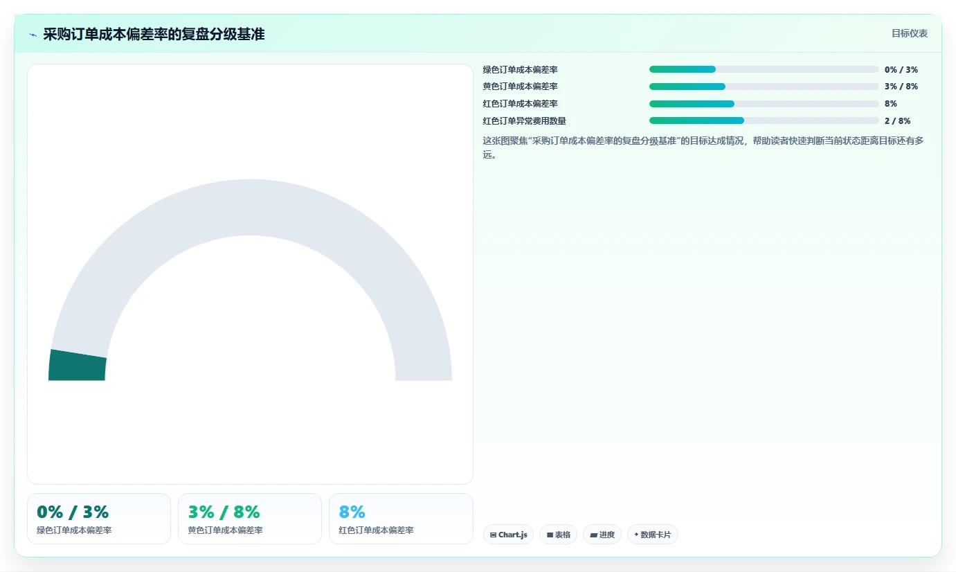Screen dimensions: 956x572
Task: Click the 红色订单成本偏差率 progress bar
Action: coord(764,104)
